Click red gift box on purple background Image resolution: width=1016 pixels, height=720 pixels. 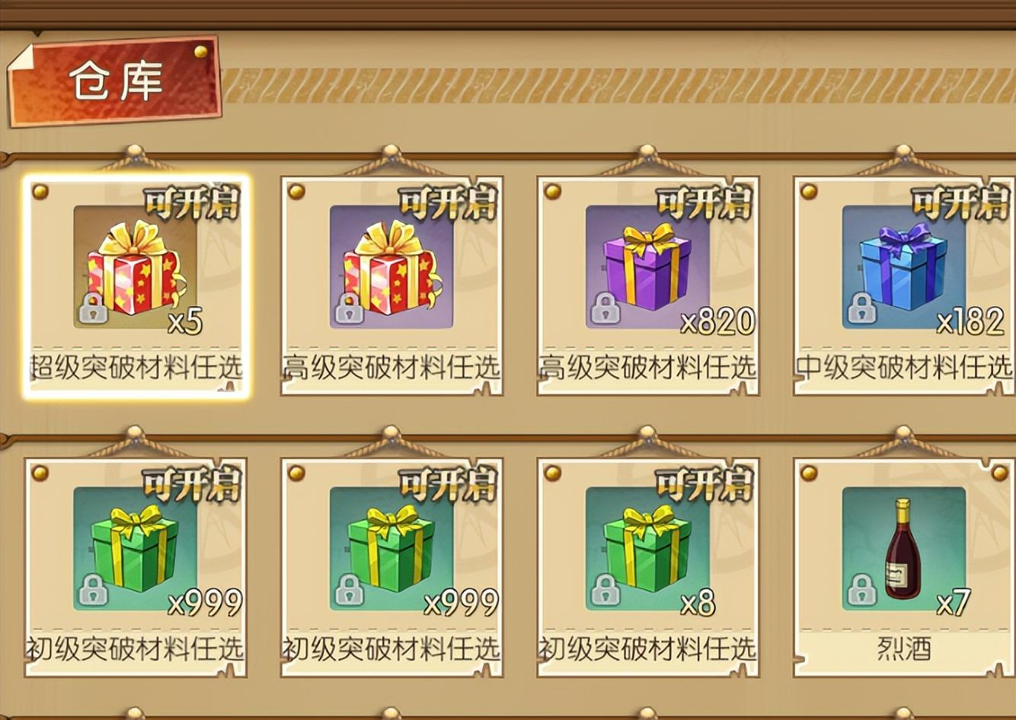(x=391, y=267)
